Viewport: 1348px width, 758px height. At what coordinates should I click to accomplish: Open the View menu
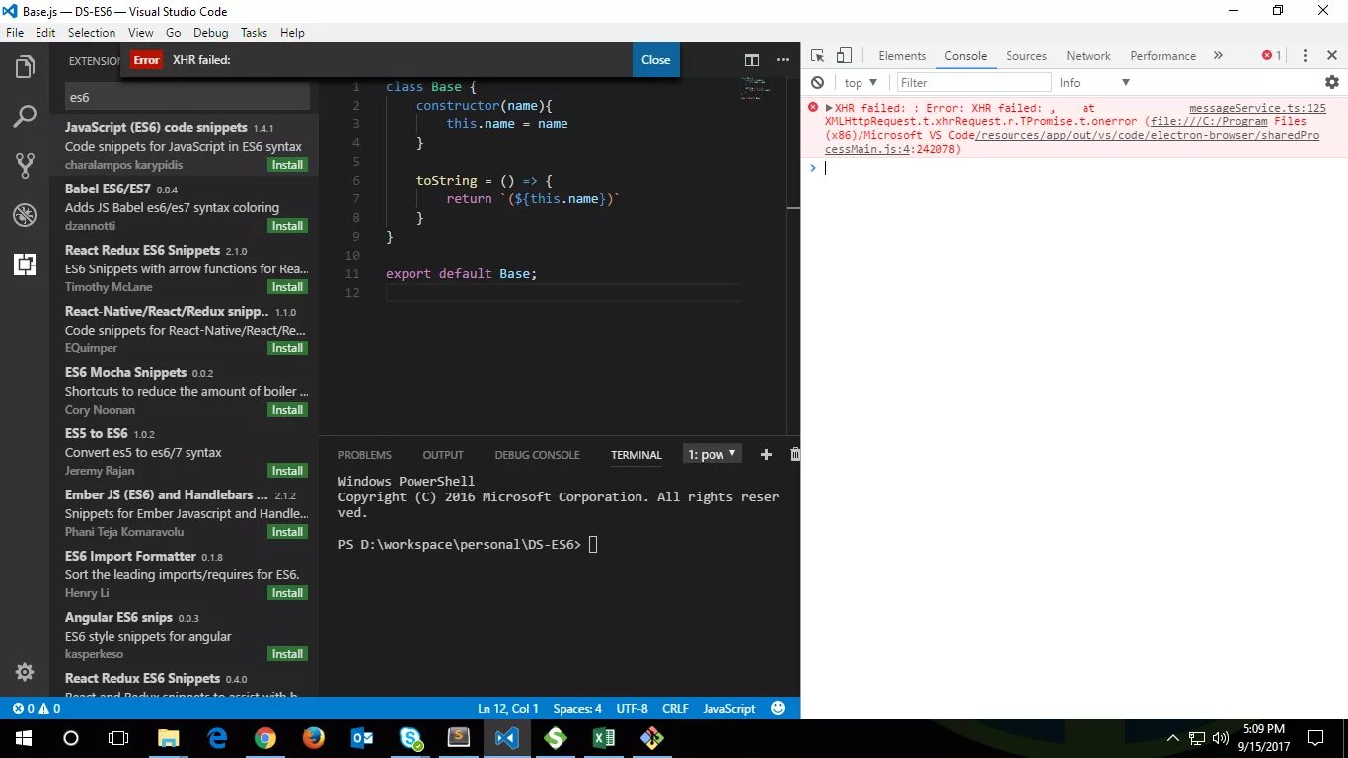141,33
